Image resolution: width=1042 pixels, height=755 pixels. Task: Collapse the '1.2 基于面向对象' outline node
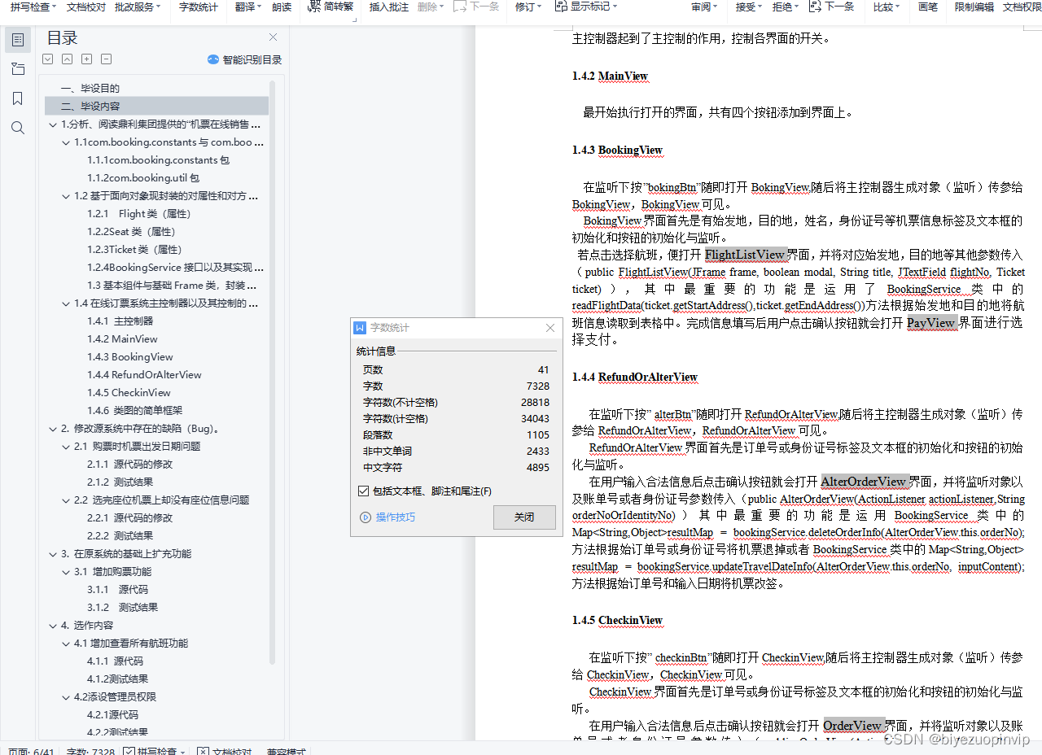[x=66, y=196]
